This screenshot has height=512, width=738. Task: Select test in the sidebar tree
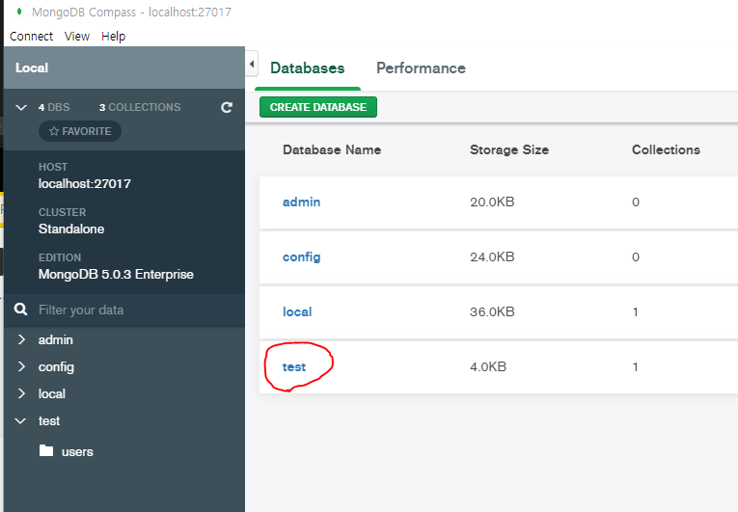(x=49, y=420)
